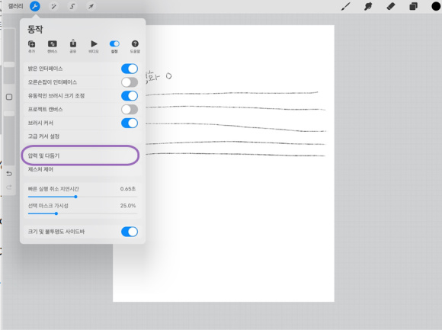442x330 pixels.
Task: Click the 빠른 실행 취소 지연시간 slider
Action: 82,197
